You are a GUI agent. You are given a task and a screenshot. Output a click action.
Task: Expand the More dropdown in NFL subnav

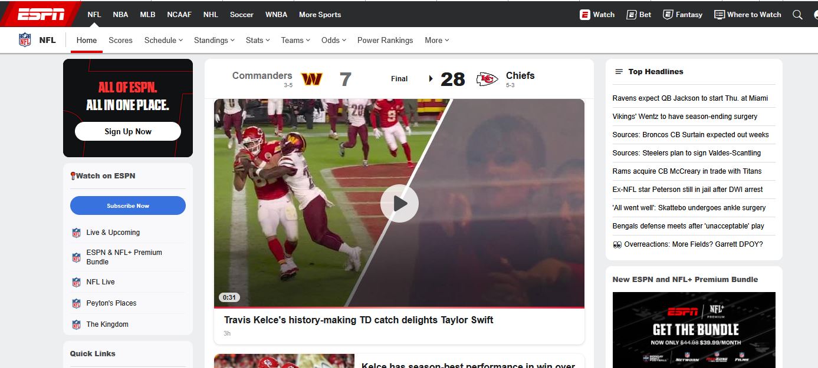click(436, 40)
